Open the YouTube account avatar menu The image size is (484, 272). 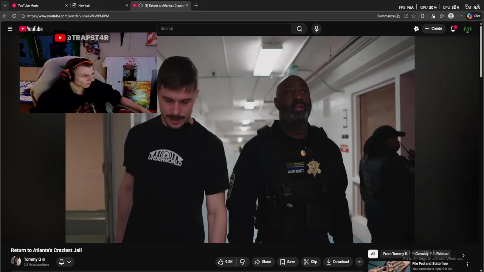pyautogui.click(x=467, y=29)
